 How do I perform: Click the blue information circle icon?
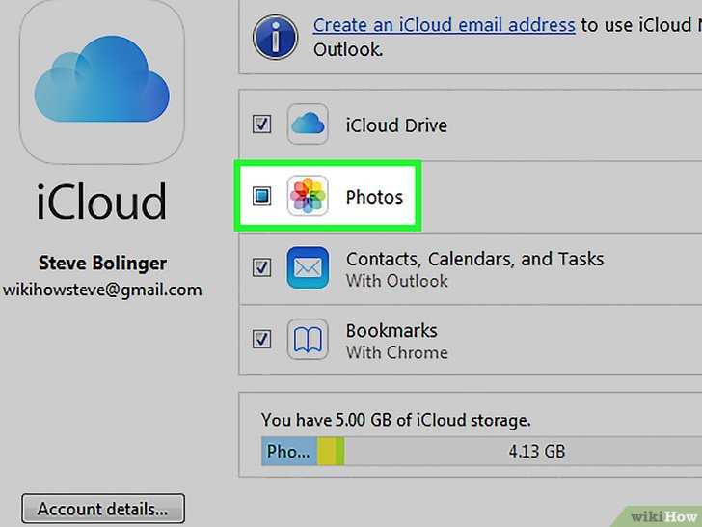[x=276, y=38]
